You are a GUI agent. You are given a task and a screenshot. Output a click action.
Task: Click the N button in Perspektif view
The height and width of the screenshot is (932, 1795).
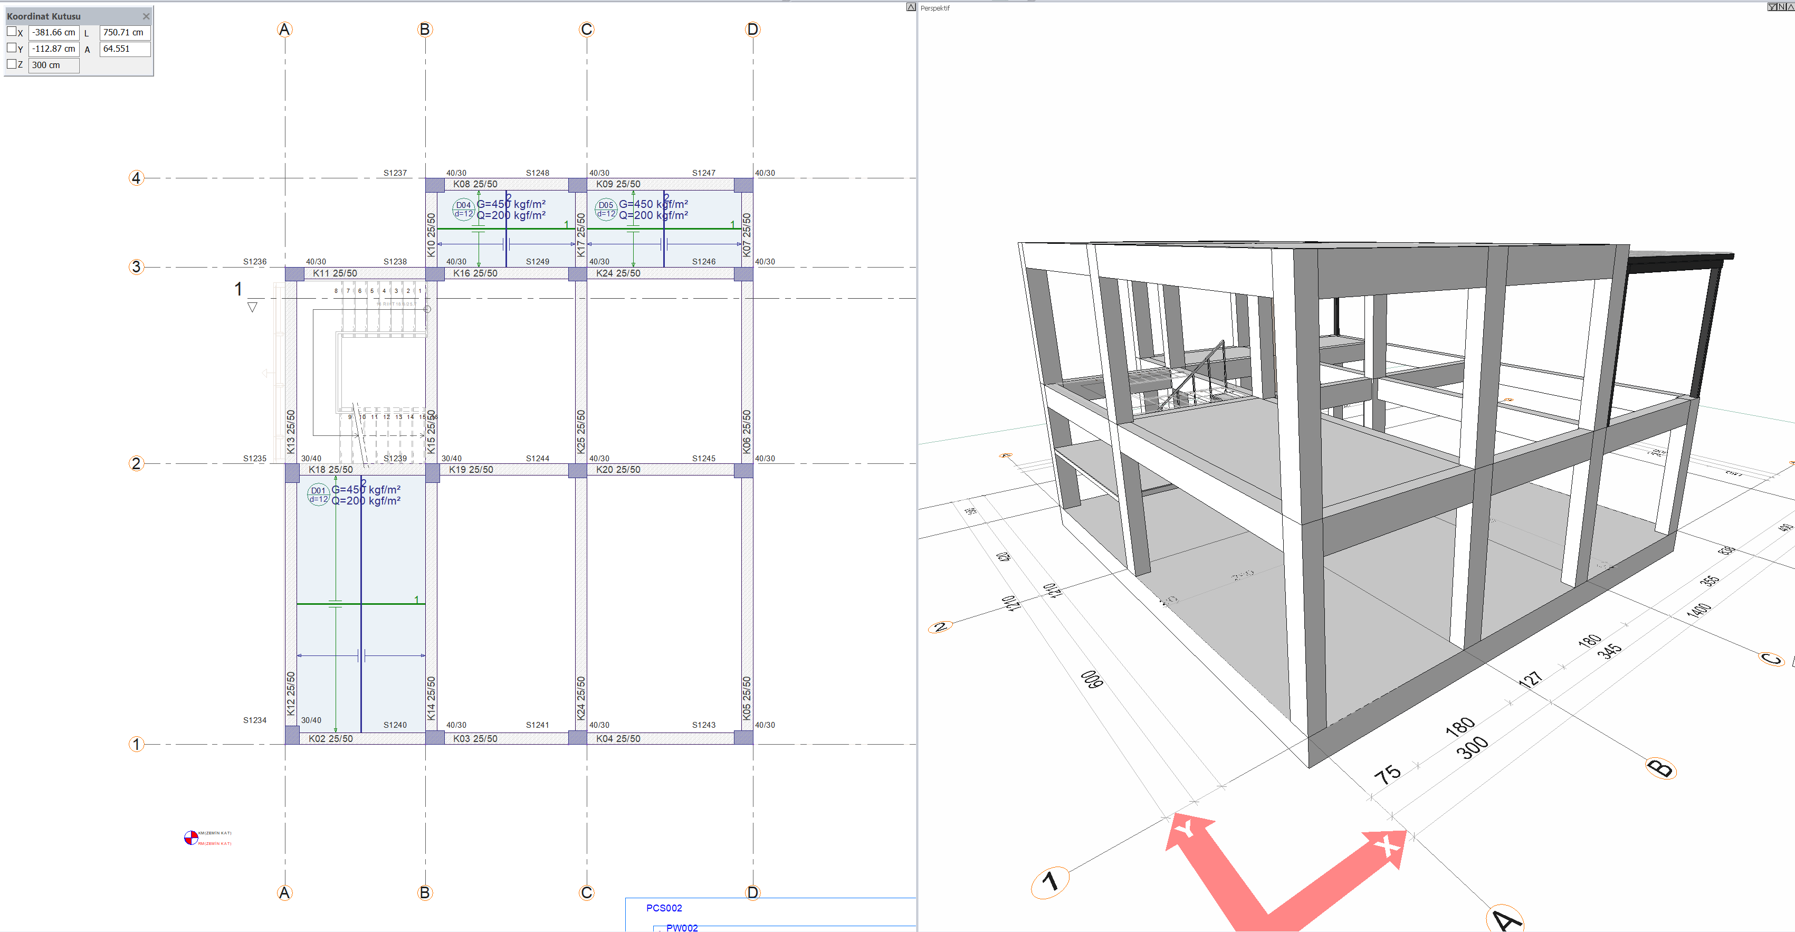pyautogui.click(x=1782, y=7)
